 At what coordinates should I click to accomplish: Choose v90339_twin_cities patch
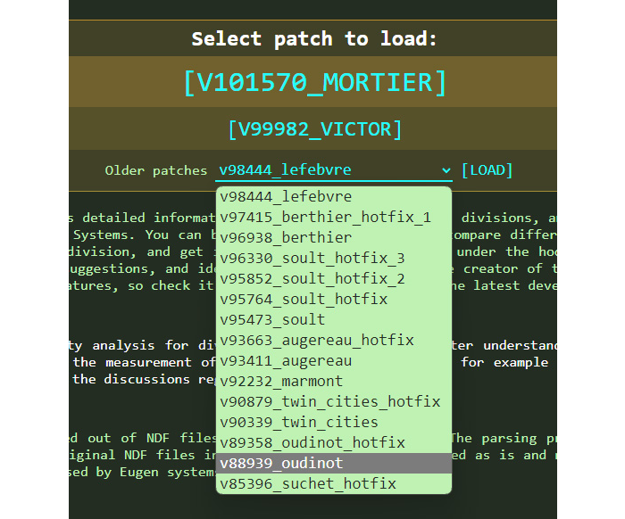299,422
